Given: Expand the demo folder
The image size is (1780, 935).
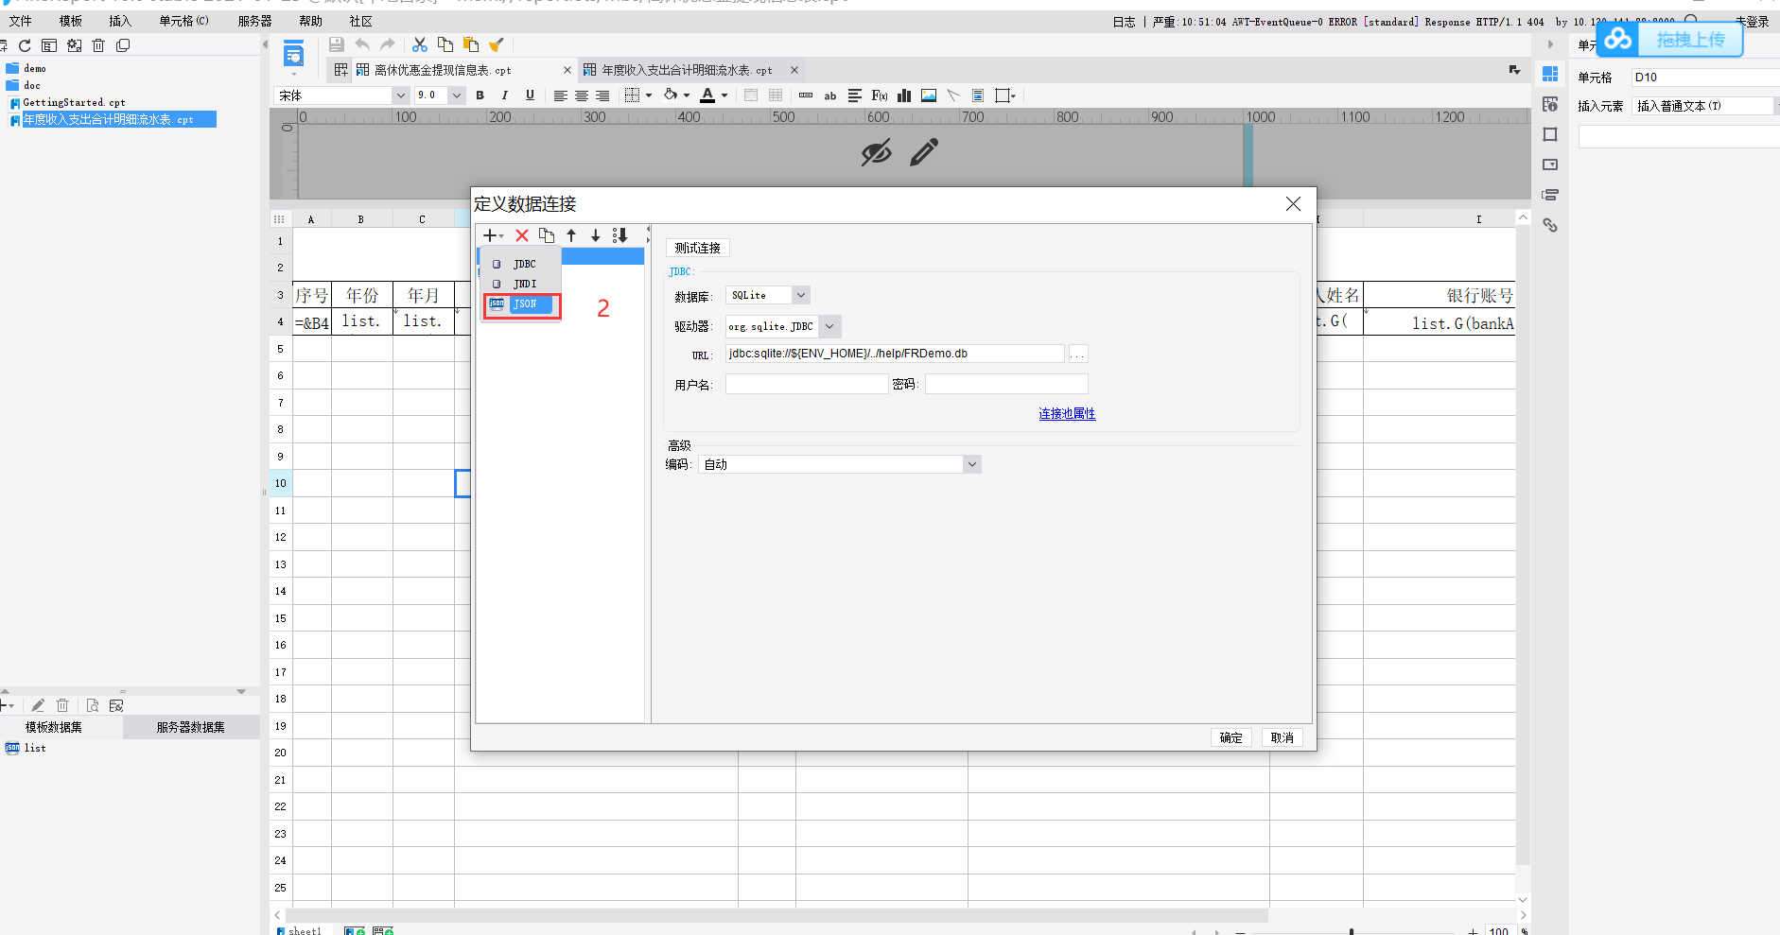Looking at the screenshot, I should tap(35, 68).
